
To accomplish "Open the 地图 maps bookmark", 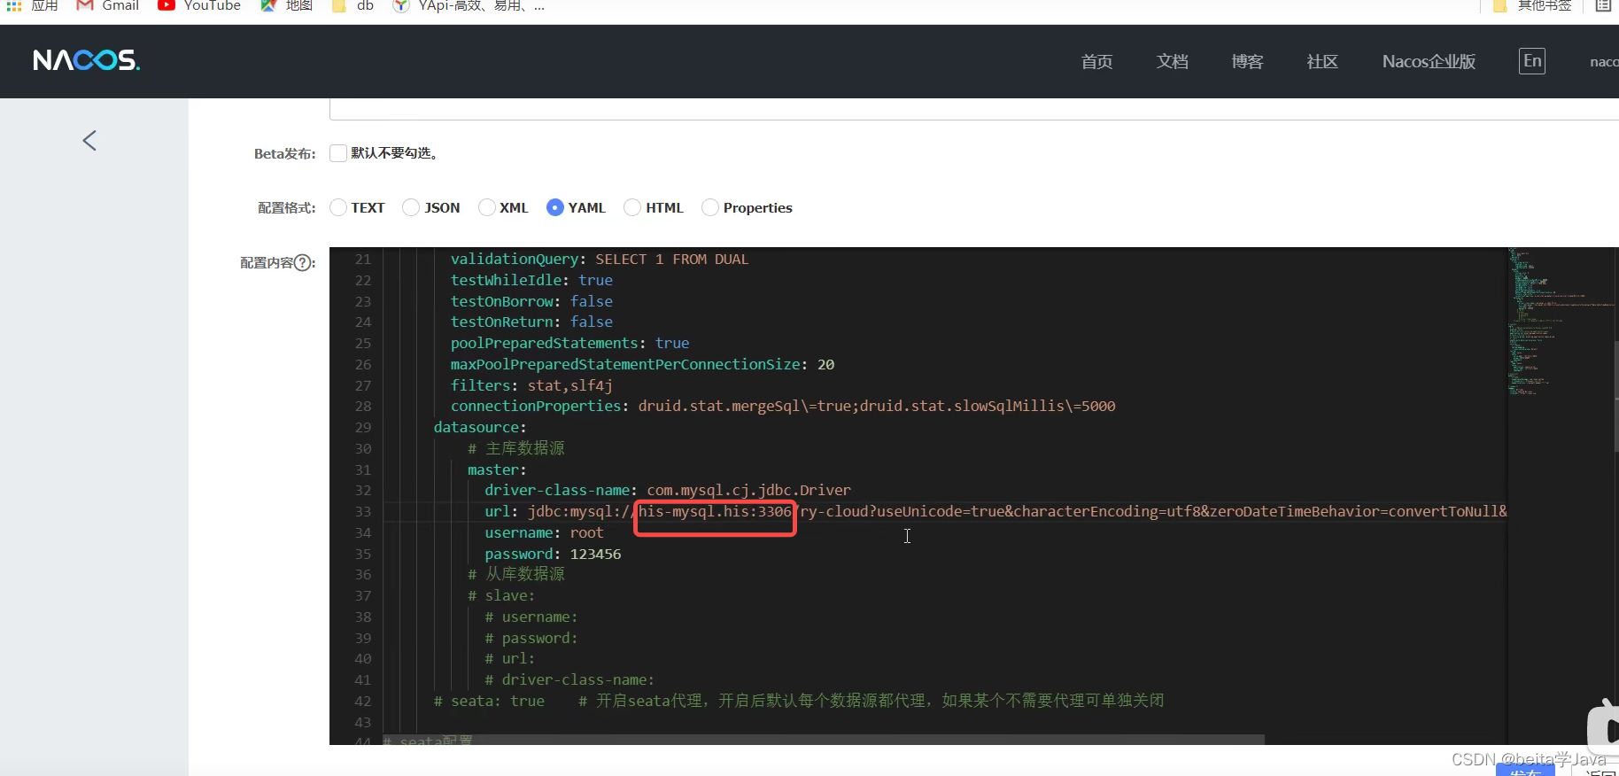I will [287, 5].
